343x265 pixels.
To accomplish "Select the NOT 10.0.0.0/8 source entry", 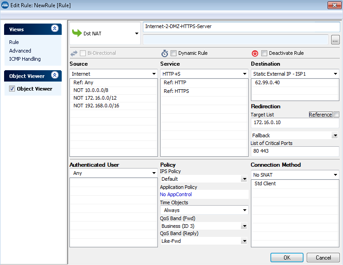I will coord(113,90).
